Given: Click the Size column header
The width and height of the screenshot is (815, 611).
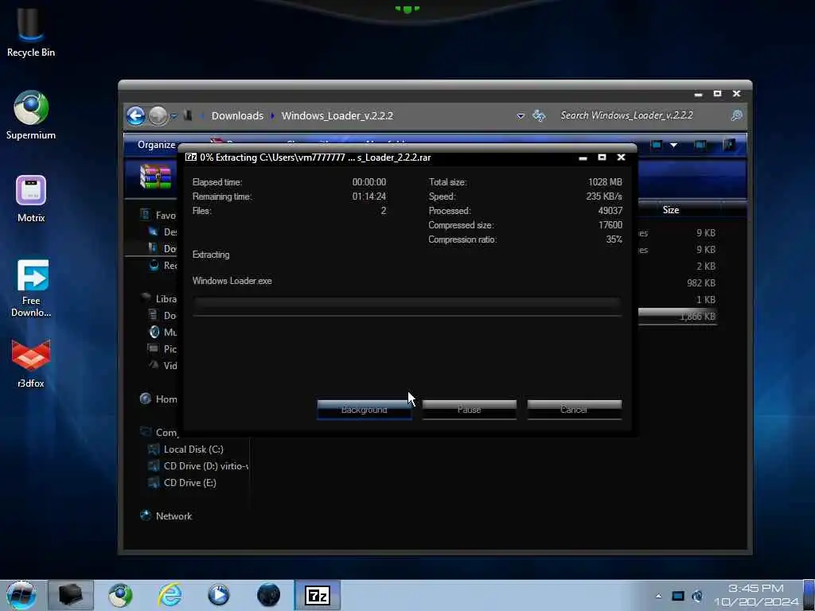Looking at the screenshot, I should coord(670,210).
